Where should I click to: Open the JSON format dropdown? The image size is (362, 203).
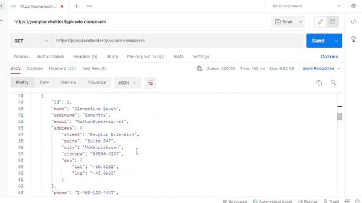tap(128, 83)
